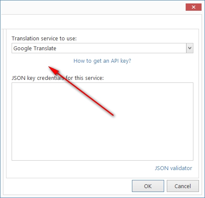Click the How to get an API key link
This screenshot has height=198, width=205.
pyautogui.click(x=102, y=61)
